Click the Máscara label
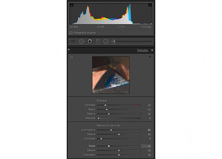222x159 pixels. (90, 118)
